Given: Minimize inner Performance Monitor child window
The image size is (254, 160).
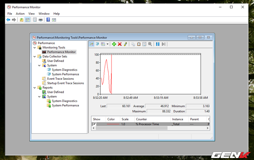Looking at the screenshot, I should (x=192, y=37).
